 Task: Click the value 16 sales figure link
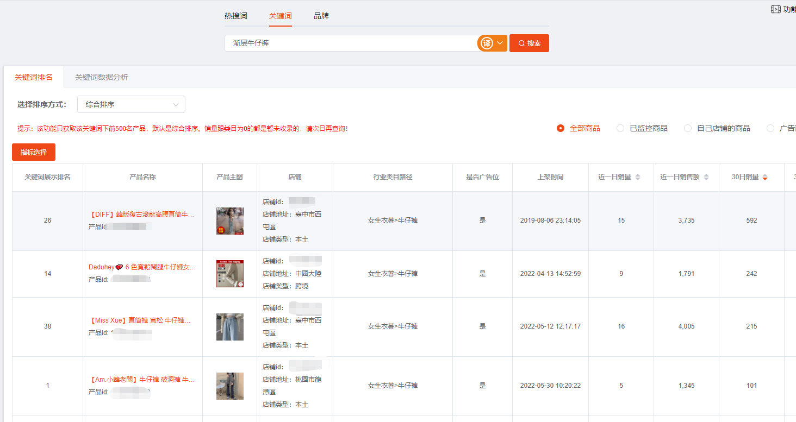(621, 326)
